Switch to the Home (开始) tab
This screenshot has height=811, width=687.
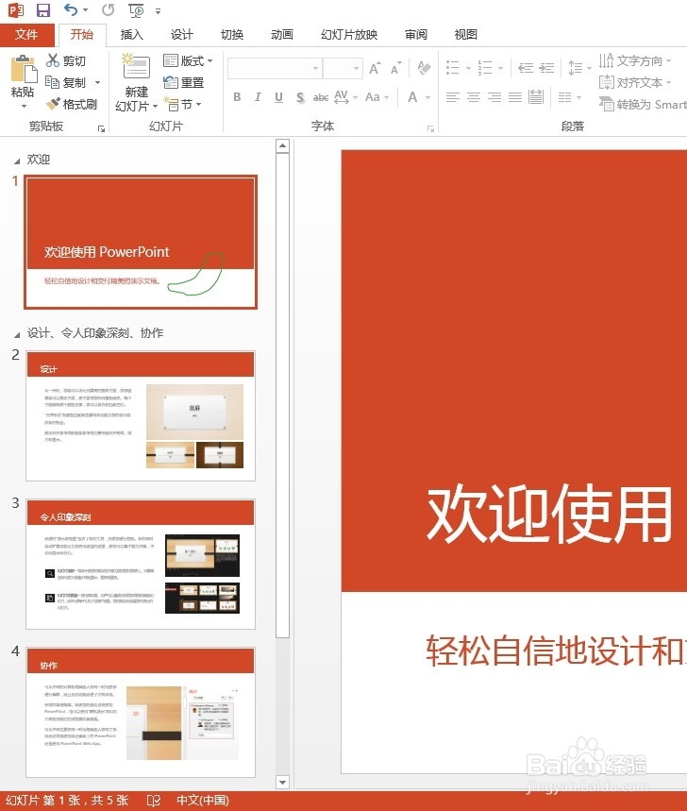coord(82,35)
